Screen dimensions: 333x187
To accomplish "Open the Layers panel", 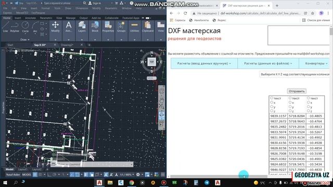I will click(82, 27).
